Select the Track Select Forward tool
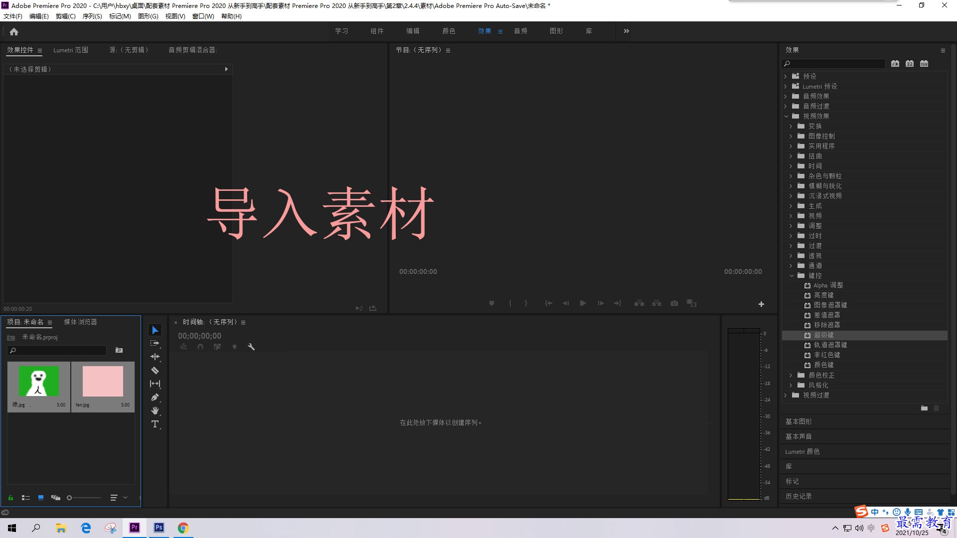This screenshot has height=538, width=957. point(155,344)
